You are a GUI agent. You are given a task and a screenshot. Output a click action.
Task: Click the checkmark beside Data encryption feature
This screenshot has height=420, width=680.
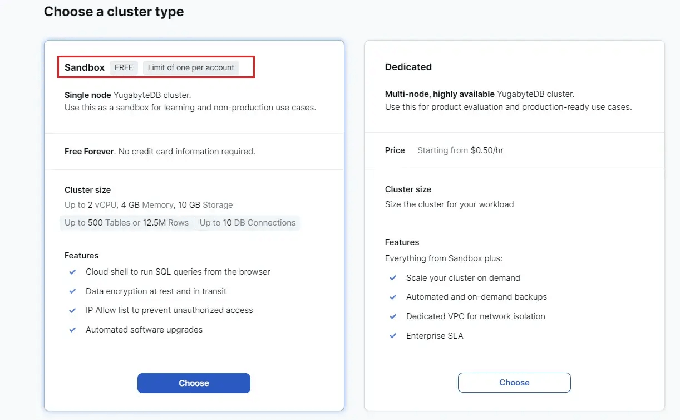(x=72, y=291)
